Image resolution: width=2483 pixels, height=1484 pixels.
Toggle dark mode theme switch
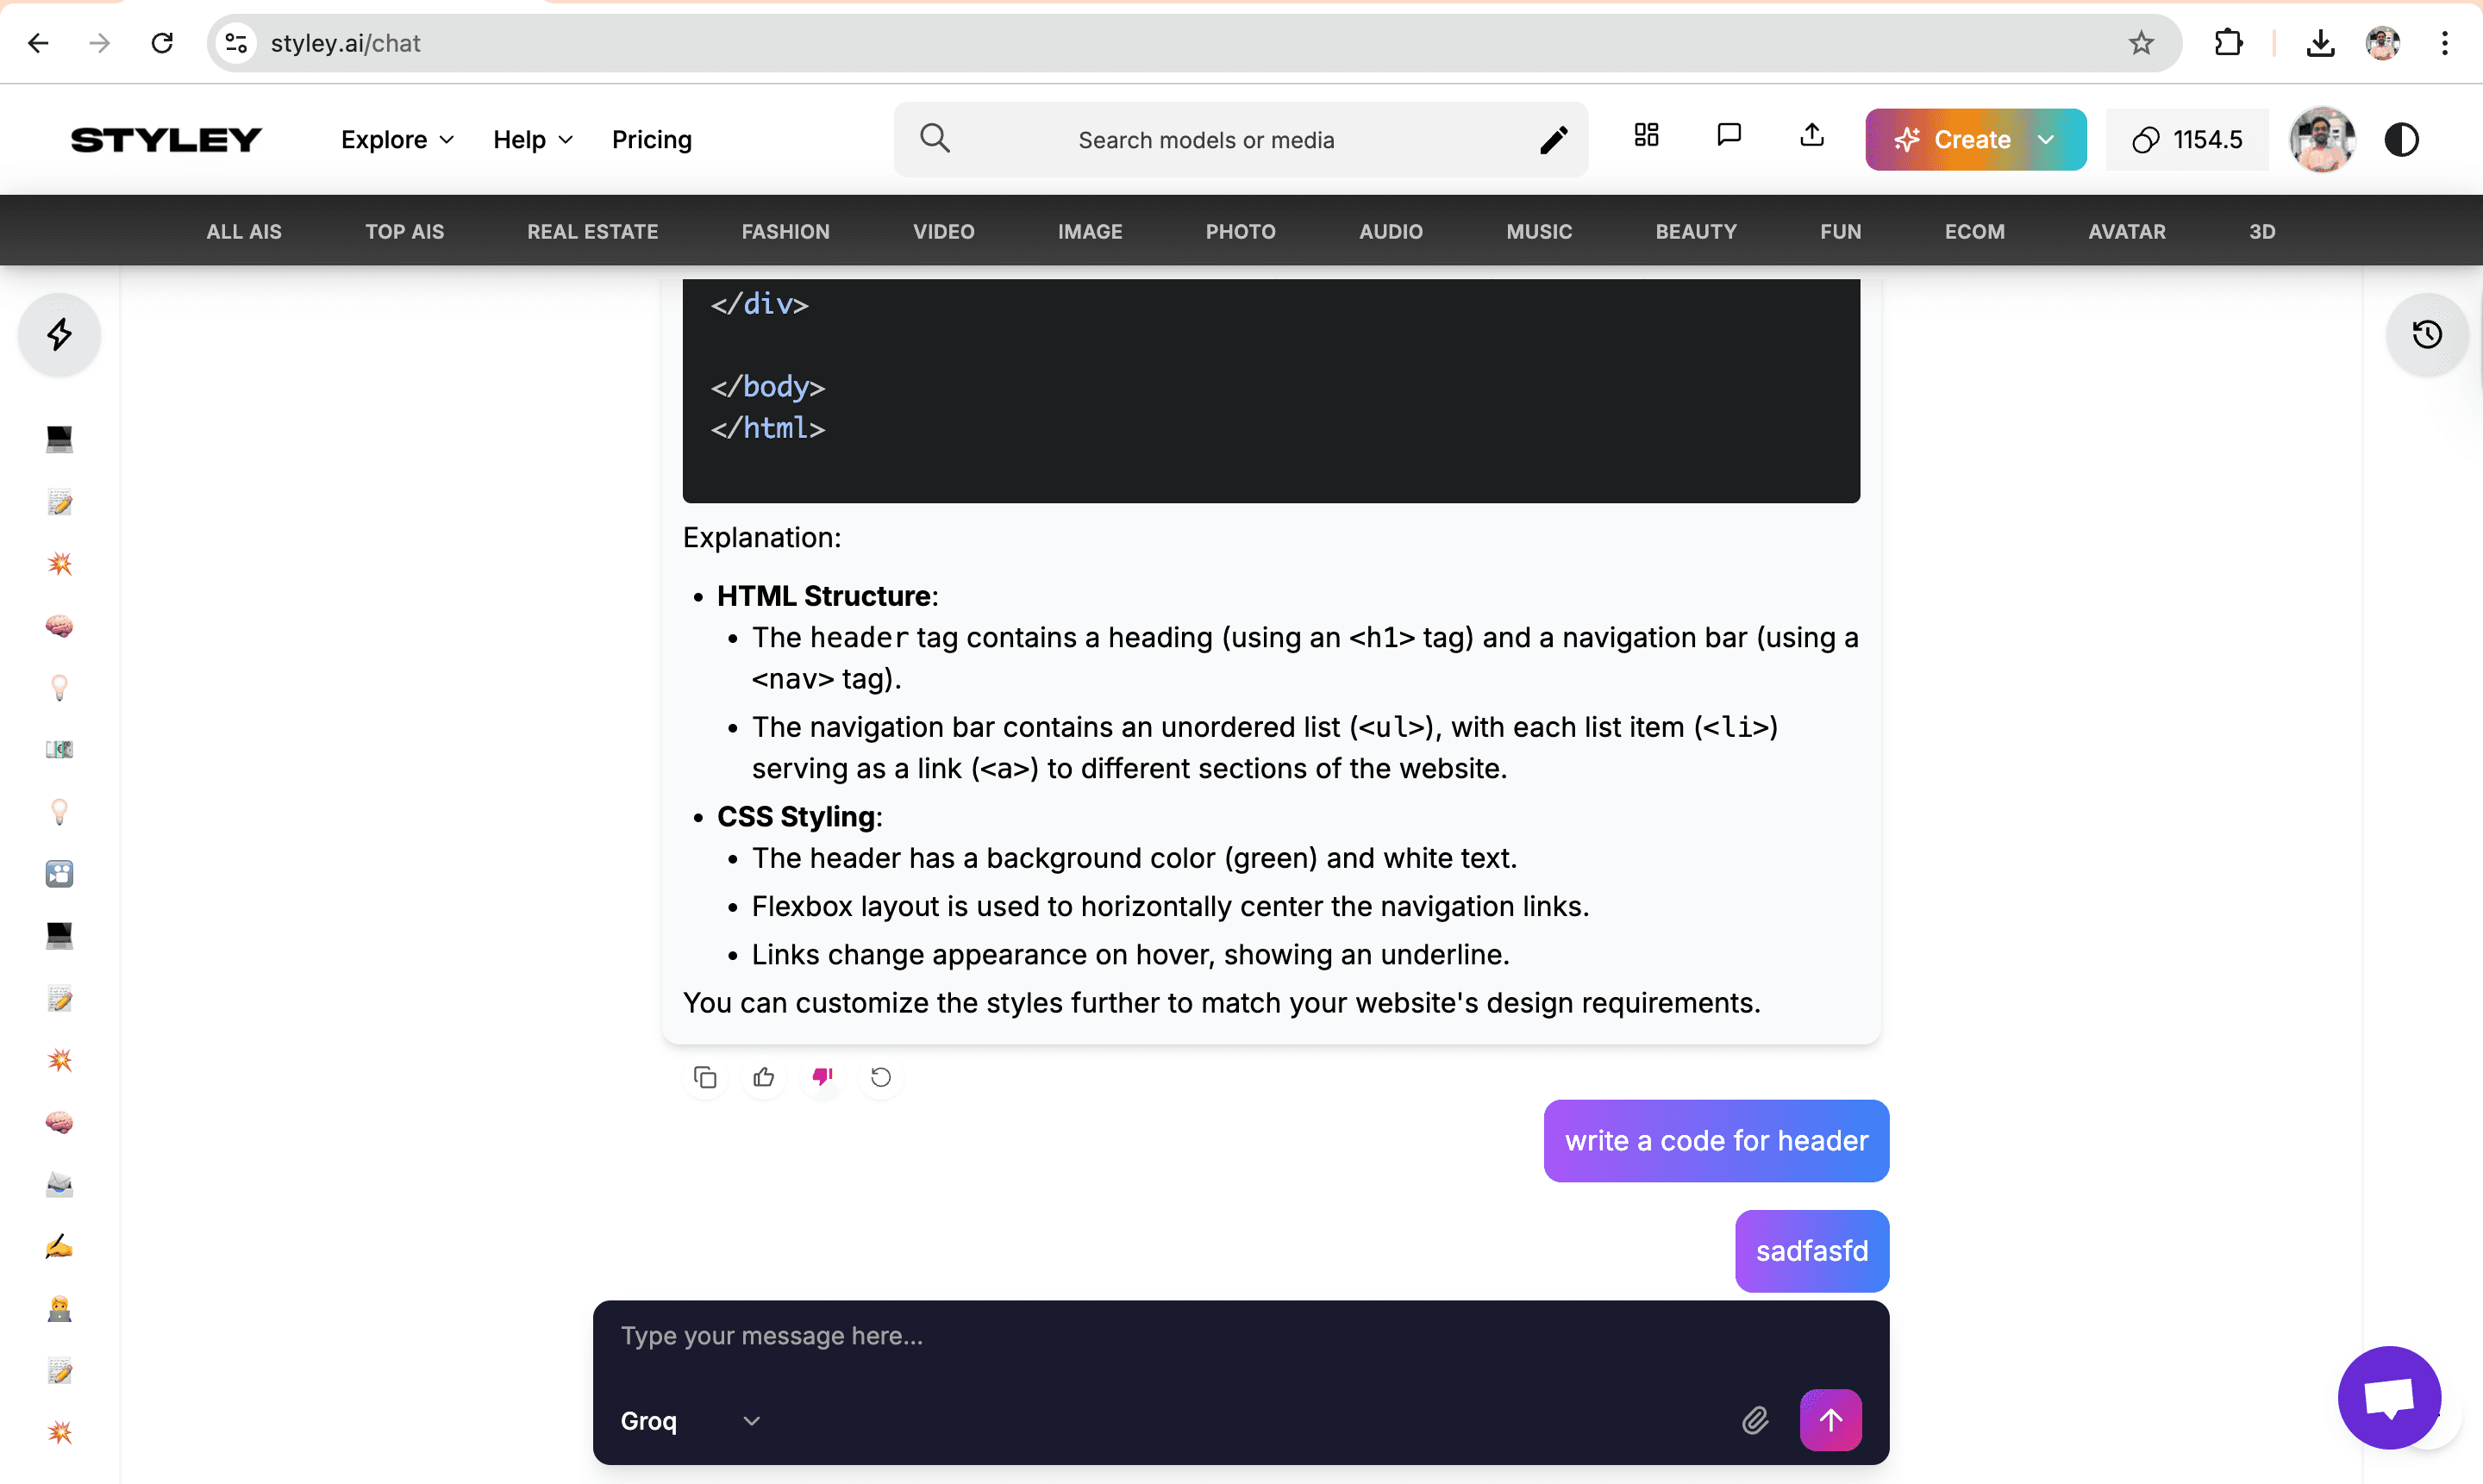click(2401, 140)
